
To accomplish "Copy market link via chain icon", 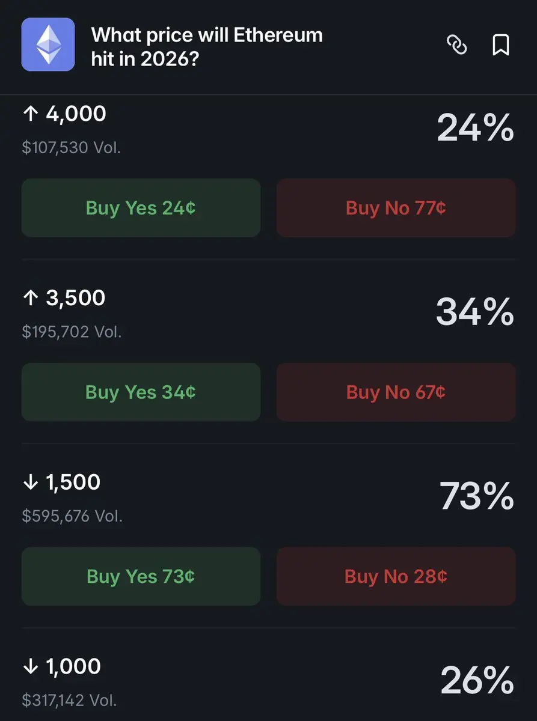I will [457, 45].
